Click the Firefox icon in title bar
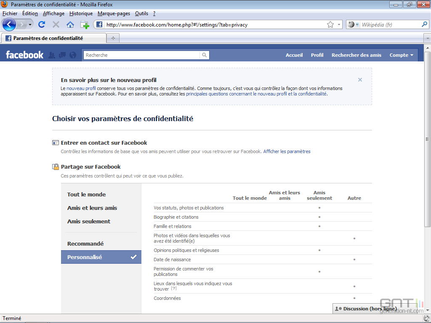This screenshot has height=323, width=431. (4, 4)
